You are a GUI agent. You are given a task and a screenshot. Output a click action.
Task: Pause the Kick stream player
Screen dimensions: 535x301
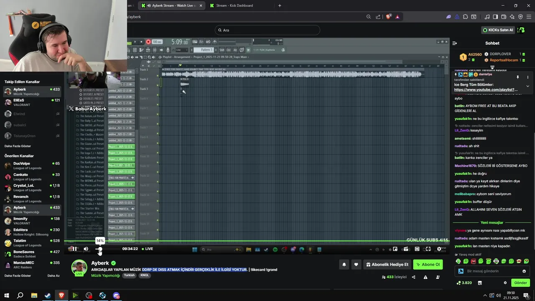[x=74, y=249]
